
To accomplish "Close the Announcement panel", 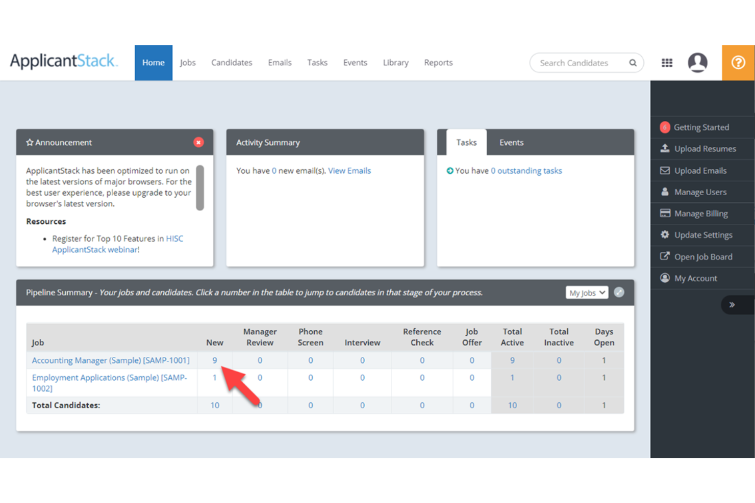I will point(198,142).
